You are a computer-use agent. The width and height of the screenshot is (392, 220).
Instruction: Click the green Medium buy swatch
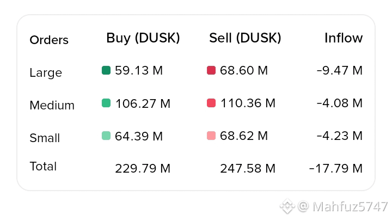tap(106, 103)
